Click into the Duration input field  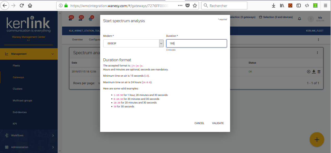(x=196, y=44)
